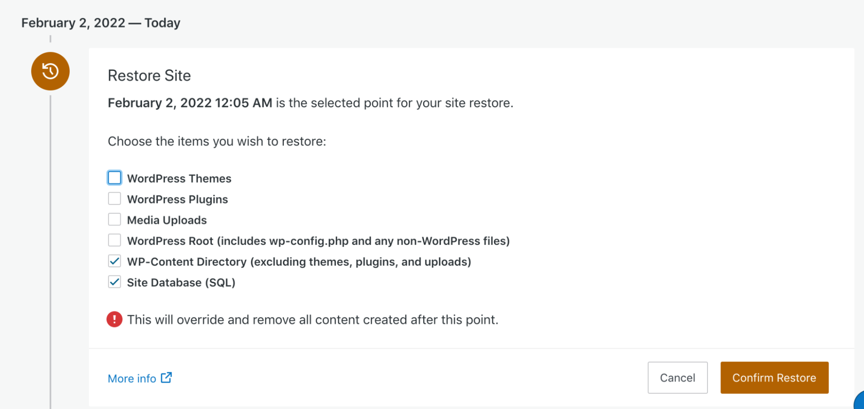Click the red exclamation warning icon
Screen dimensions: 864x409
[x=115, y=320]
